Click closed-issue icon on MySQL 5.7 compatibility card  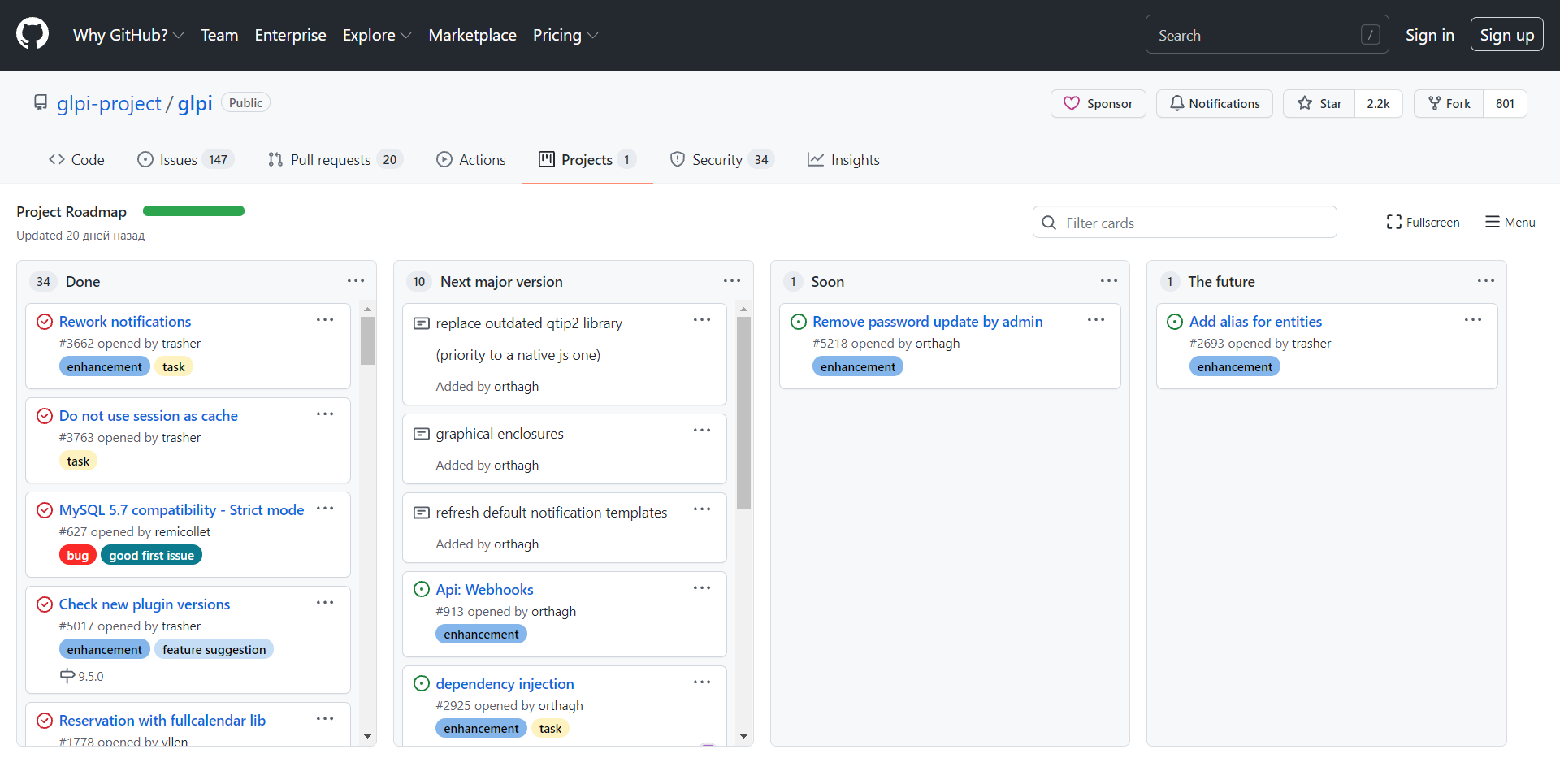click(x=45, y=510)
